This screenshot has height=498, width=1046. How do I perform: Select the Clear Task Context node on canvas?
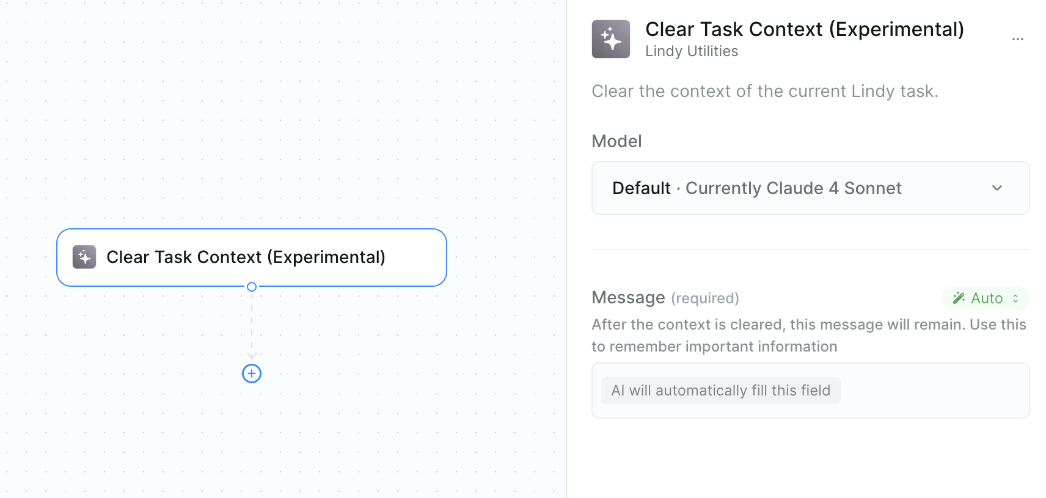pos(252,257)
